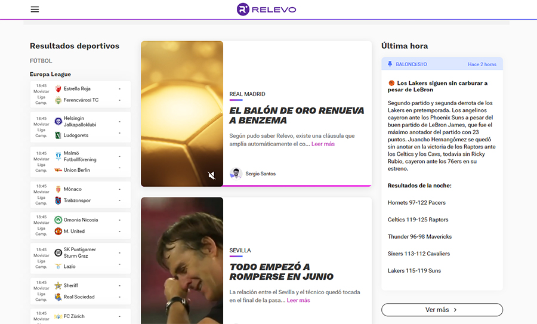This screenshot has width=537, height=324.
Task: Click Resultados de la noche subheading
Action: (419, 186)
